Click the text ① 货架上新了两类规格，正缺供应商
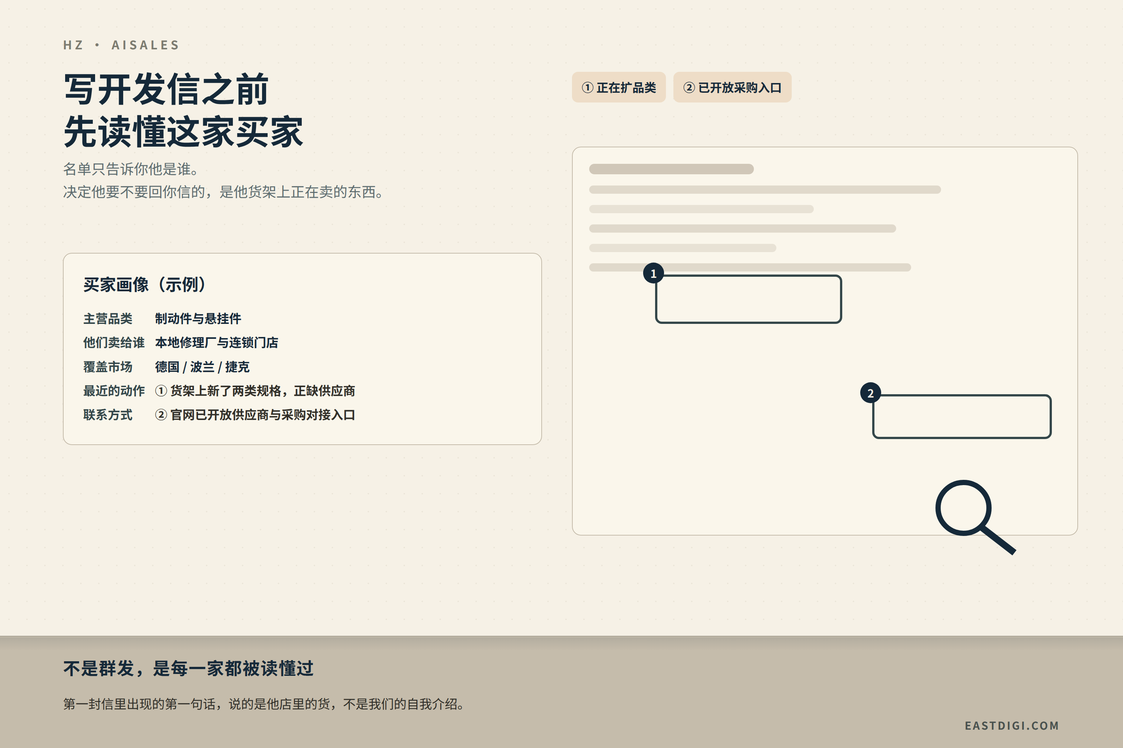 [x=255, y=391]
